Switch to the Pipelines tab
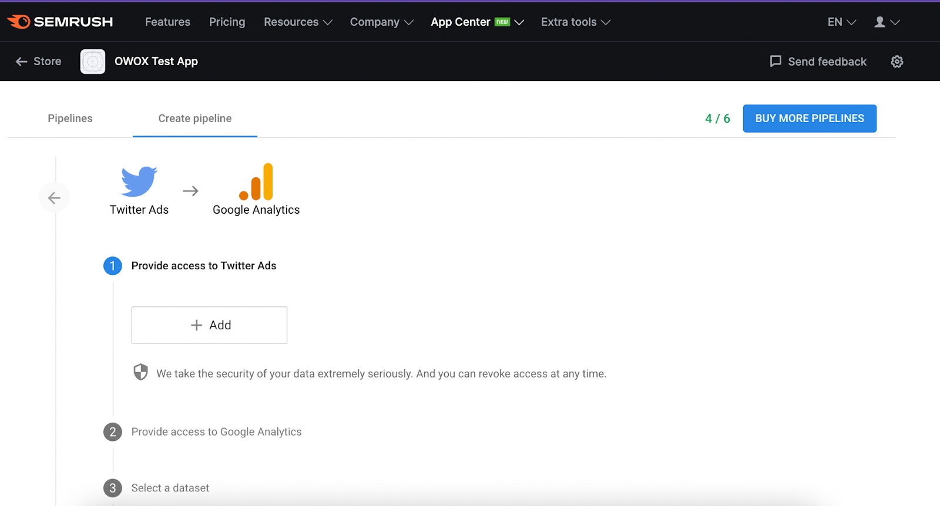Screen dimensions: 940x506 (70, 118)
